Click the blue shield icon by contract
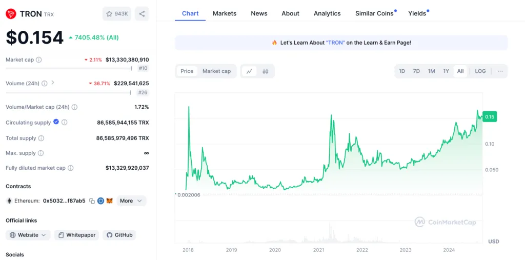This screenshot has height=260, width=525. pos(100,201)
